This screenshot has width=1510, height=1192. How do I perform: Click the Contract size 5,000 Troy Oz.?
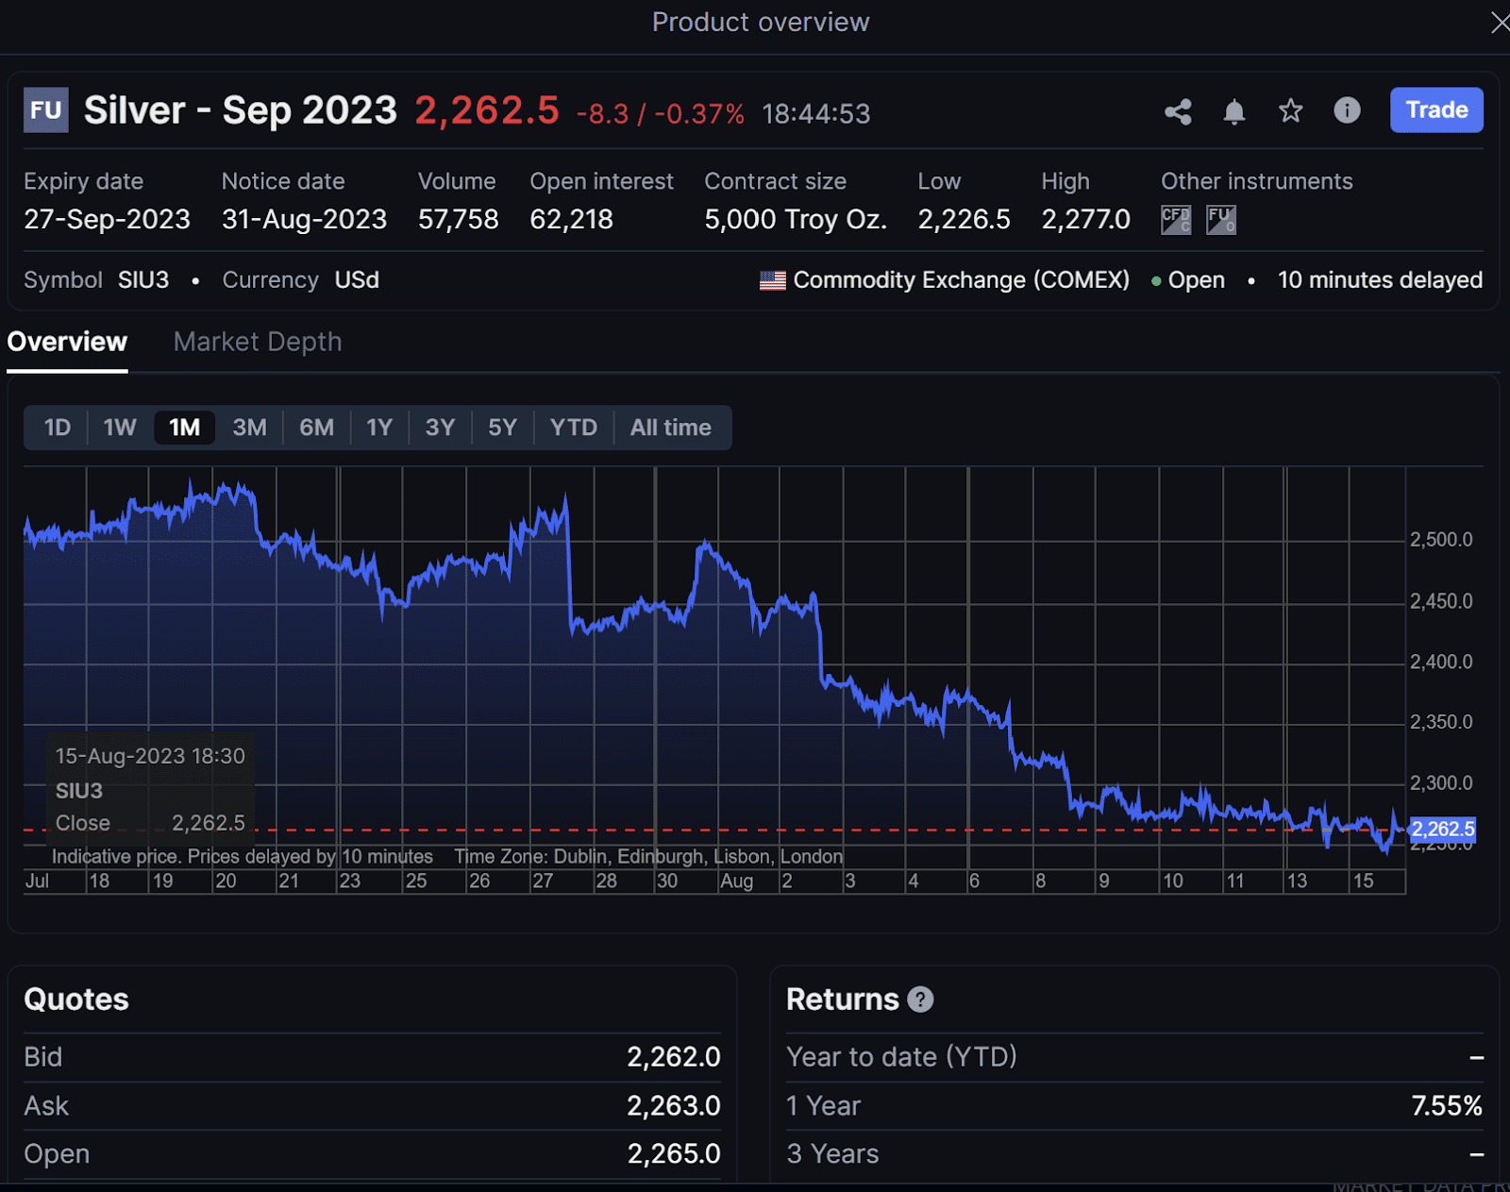[x=796, y=219]
